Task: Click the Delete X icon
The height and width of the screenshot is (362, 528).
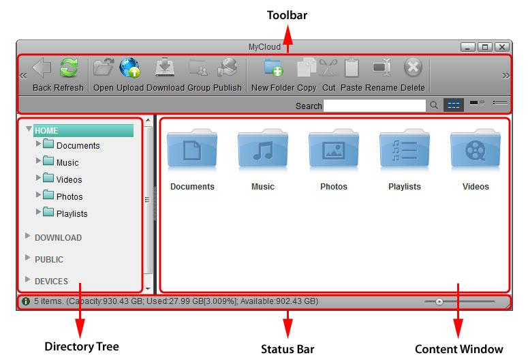Action: pyautogui.click(x=413, y=67)
